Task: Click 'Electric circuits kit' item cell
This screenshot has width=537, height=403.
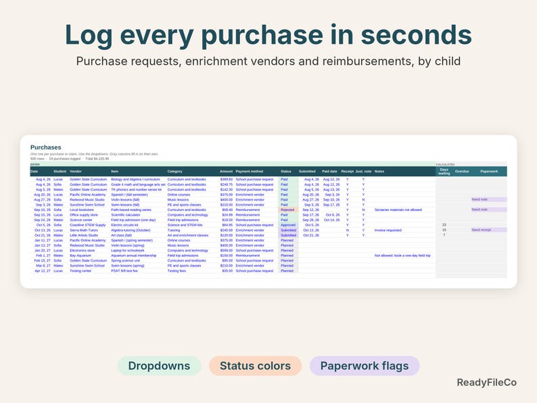Action: tap(124, 225)
